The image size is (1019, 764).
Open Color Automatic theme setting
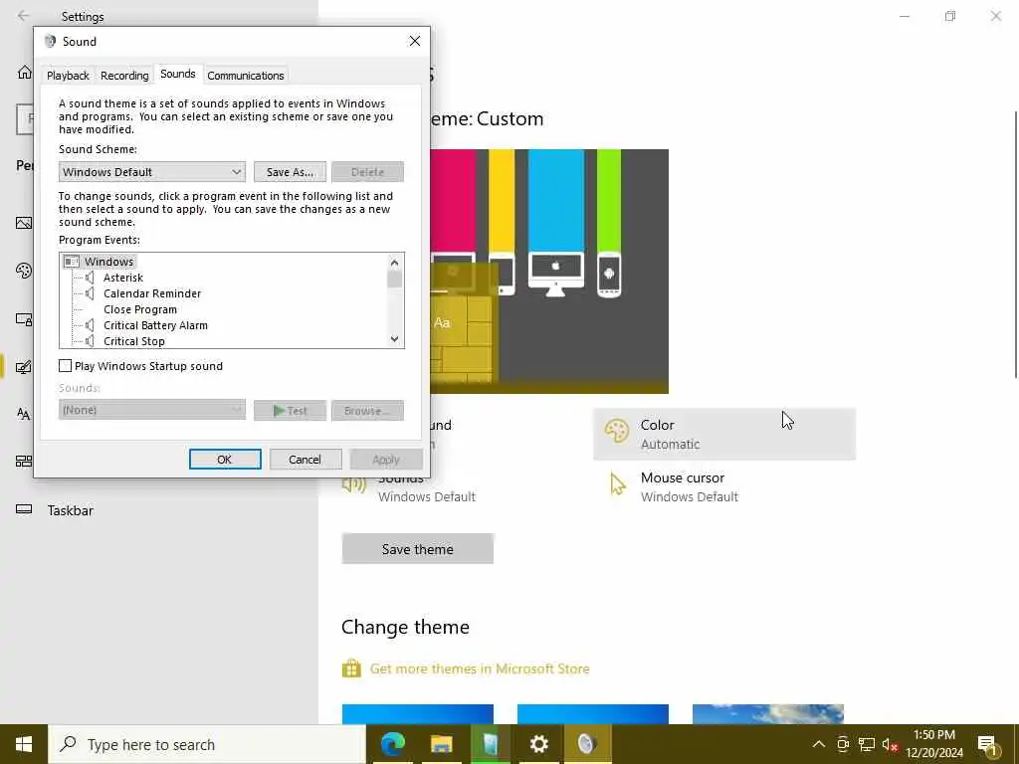point(724,434)
